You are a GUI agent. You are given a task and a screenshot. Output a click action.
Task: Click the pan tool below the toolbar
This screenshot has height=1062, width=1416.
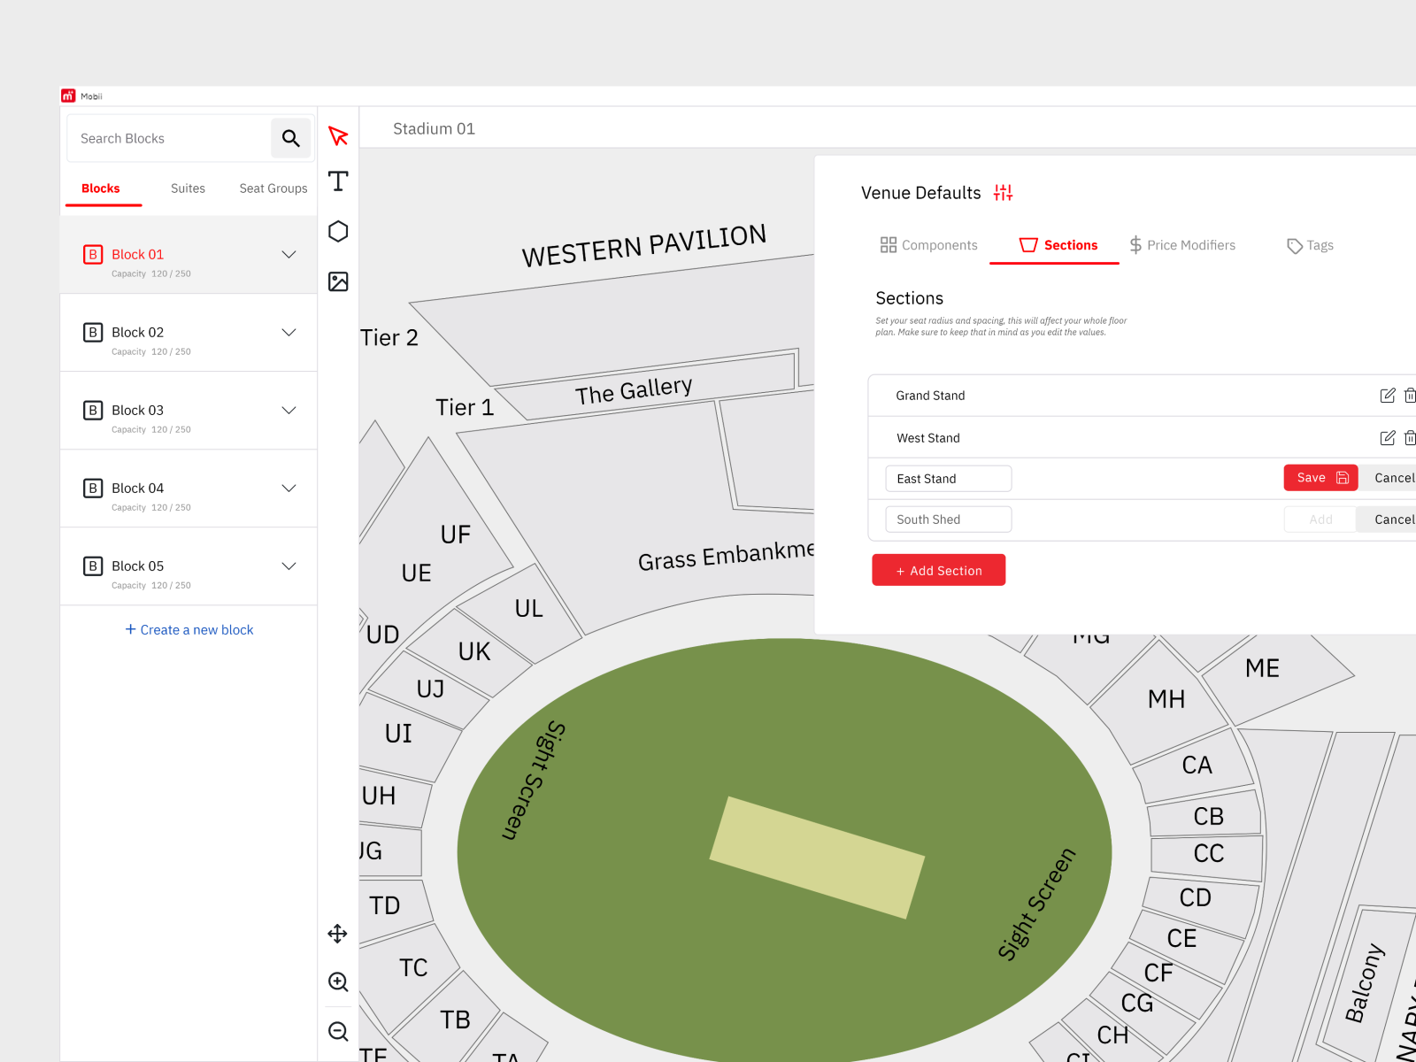coord(337,934)
